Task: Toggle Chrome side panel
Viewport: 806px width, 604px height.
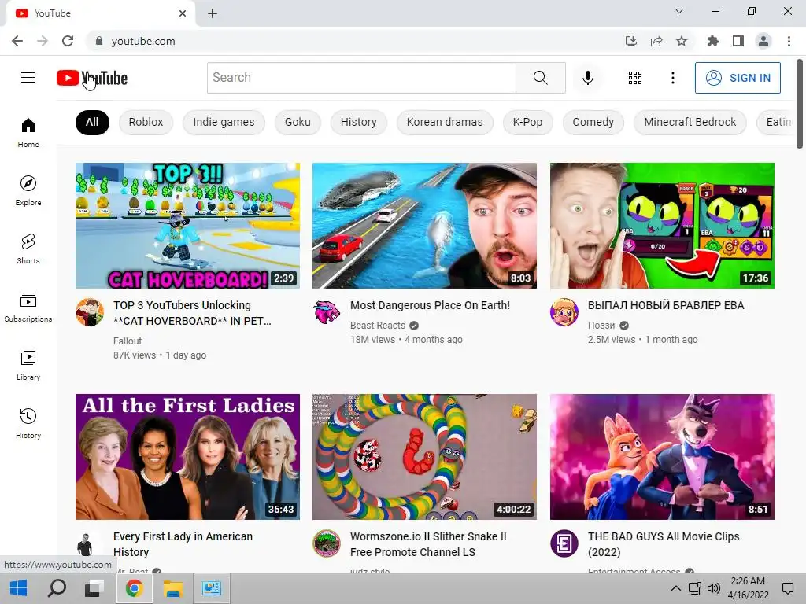Action: pos(738,41)
